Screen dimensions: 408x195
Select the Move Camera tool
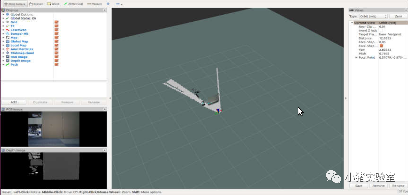[15, 4]
